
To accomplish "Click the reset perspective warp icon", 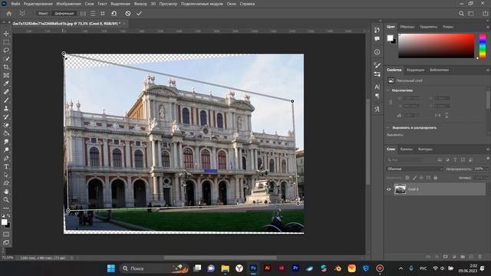I will (114, 14).
